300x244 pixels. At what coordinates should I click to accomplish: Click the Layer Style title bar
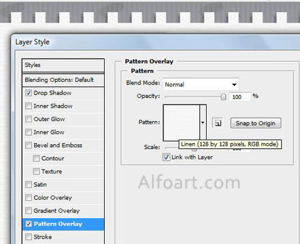pos(155,42)
